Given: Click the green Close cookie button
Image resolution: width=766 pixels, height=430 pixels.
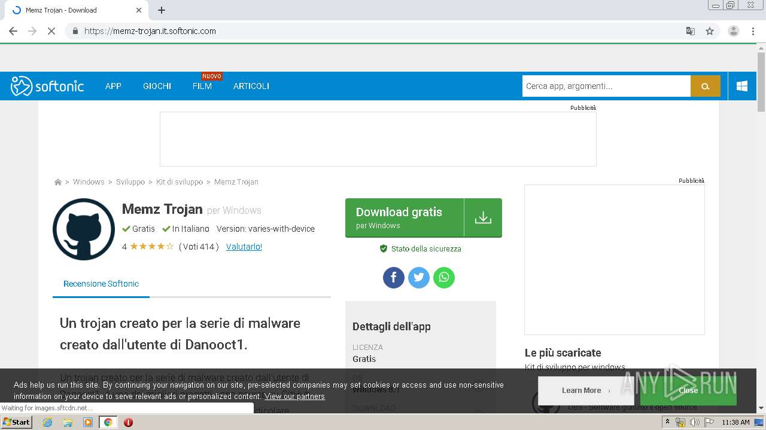Looking at the screenshot, I should tap(688, 391).
